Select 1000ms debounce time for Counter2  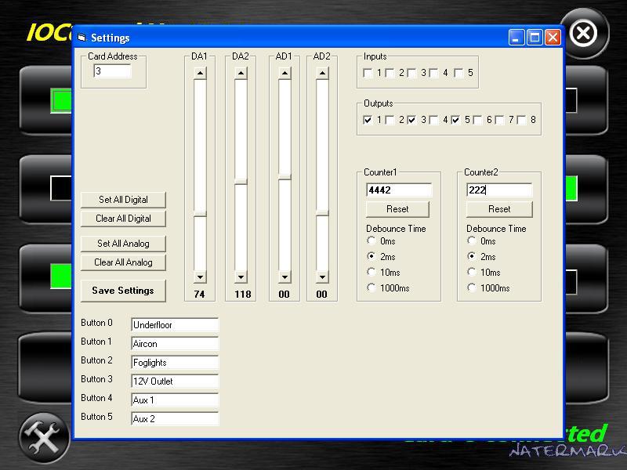(x=472, y=288)
